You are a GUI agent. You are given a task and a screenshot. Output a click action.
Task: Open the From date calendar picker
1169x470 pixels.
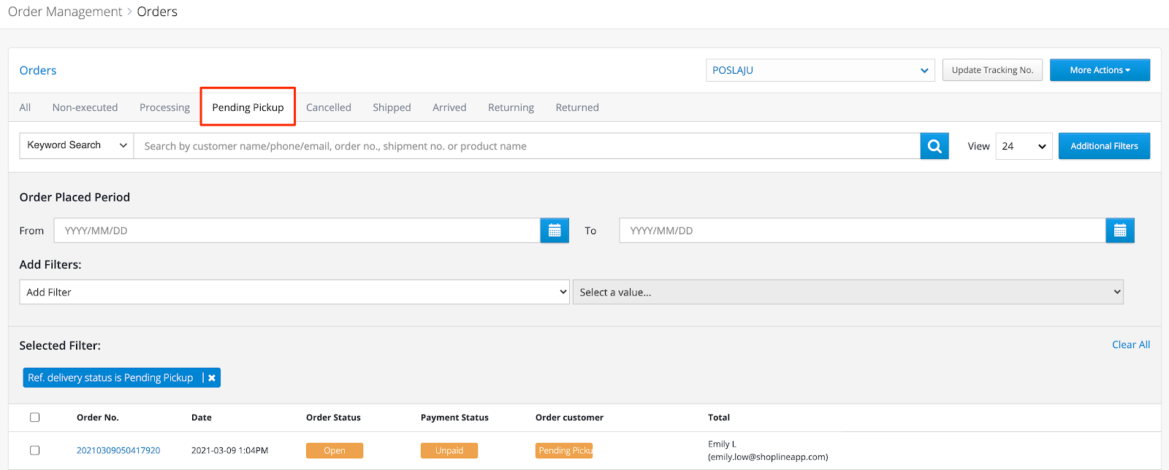pyautogui.click(x=555, y=231)
